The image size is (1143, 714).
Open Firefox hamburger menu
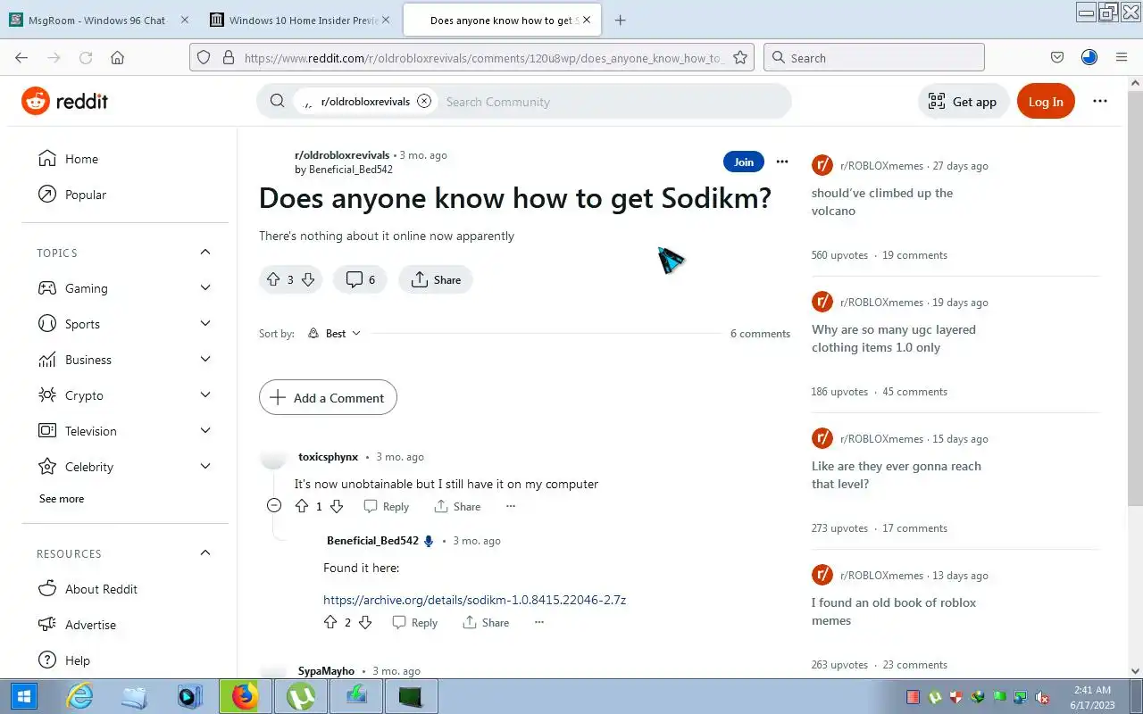click(1122, 58)
